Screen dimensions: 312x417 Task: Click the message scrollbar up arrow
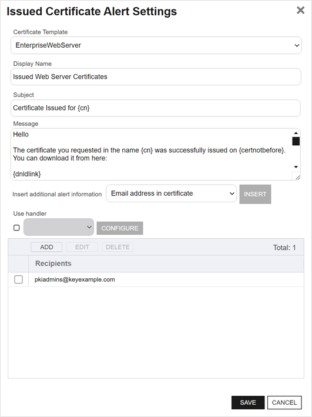[296, 133]
